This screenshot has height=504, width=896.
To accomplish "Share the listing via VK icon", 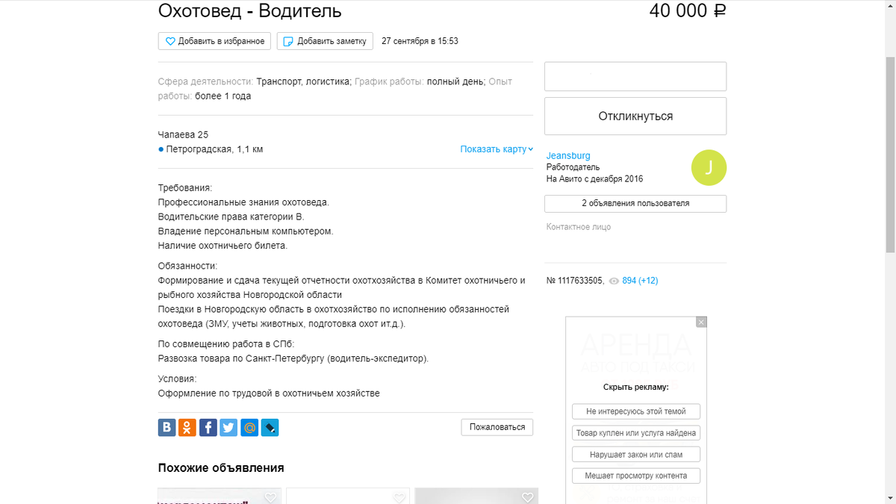I will tap(167, 427).
